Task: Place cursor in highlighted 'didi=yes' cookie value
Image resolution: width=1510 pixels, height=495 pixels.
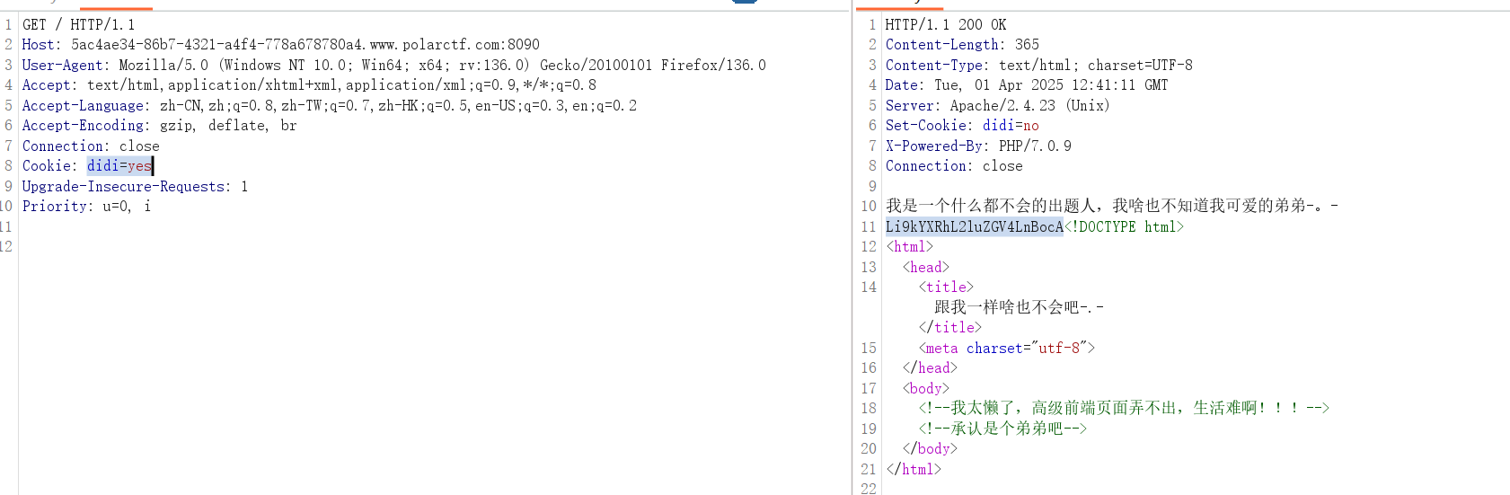Action: click(x=119, y=165)
